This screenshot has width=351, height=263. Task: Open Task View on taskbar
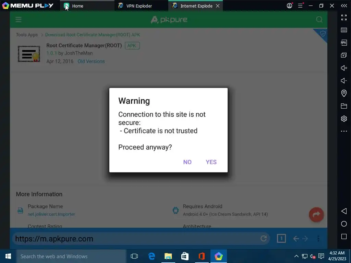click(x=134, y=256)
